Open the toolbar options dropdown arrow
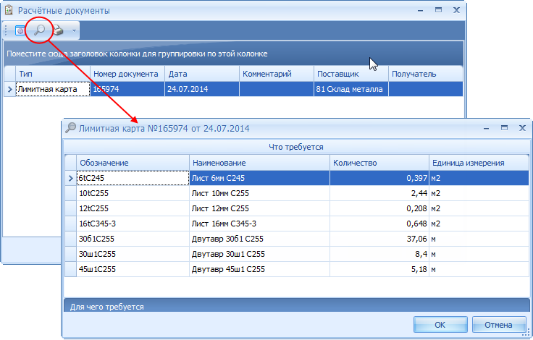Image resolution: width=533 pixels, height=340 pixels. click(x=73, y=31)
